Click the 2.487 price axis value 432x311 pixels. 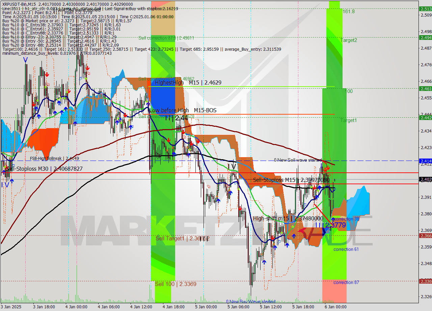tap(426, 48)
